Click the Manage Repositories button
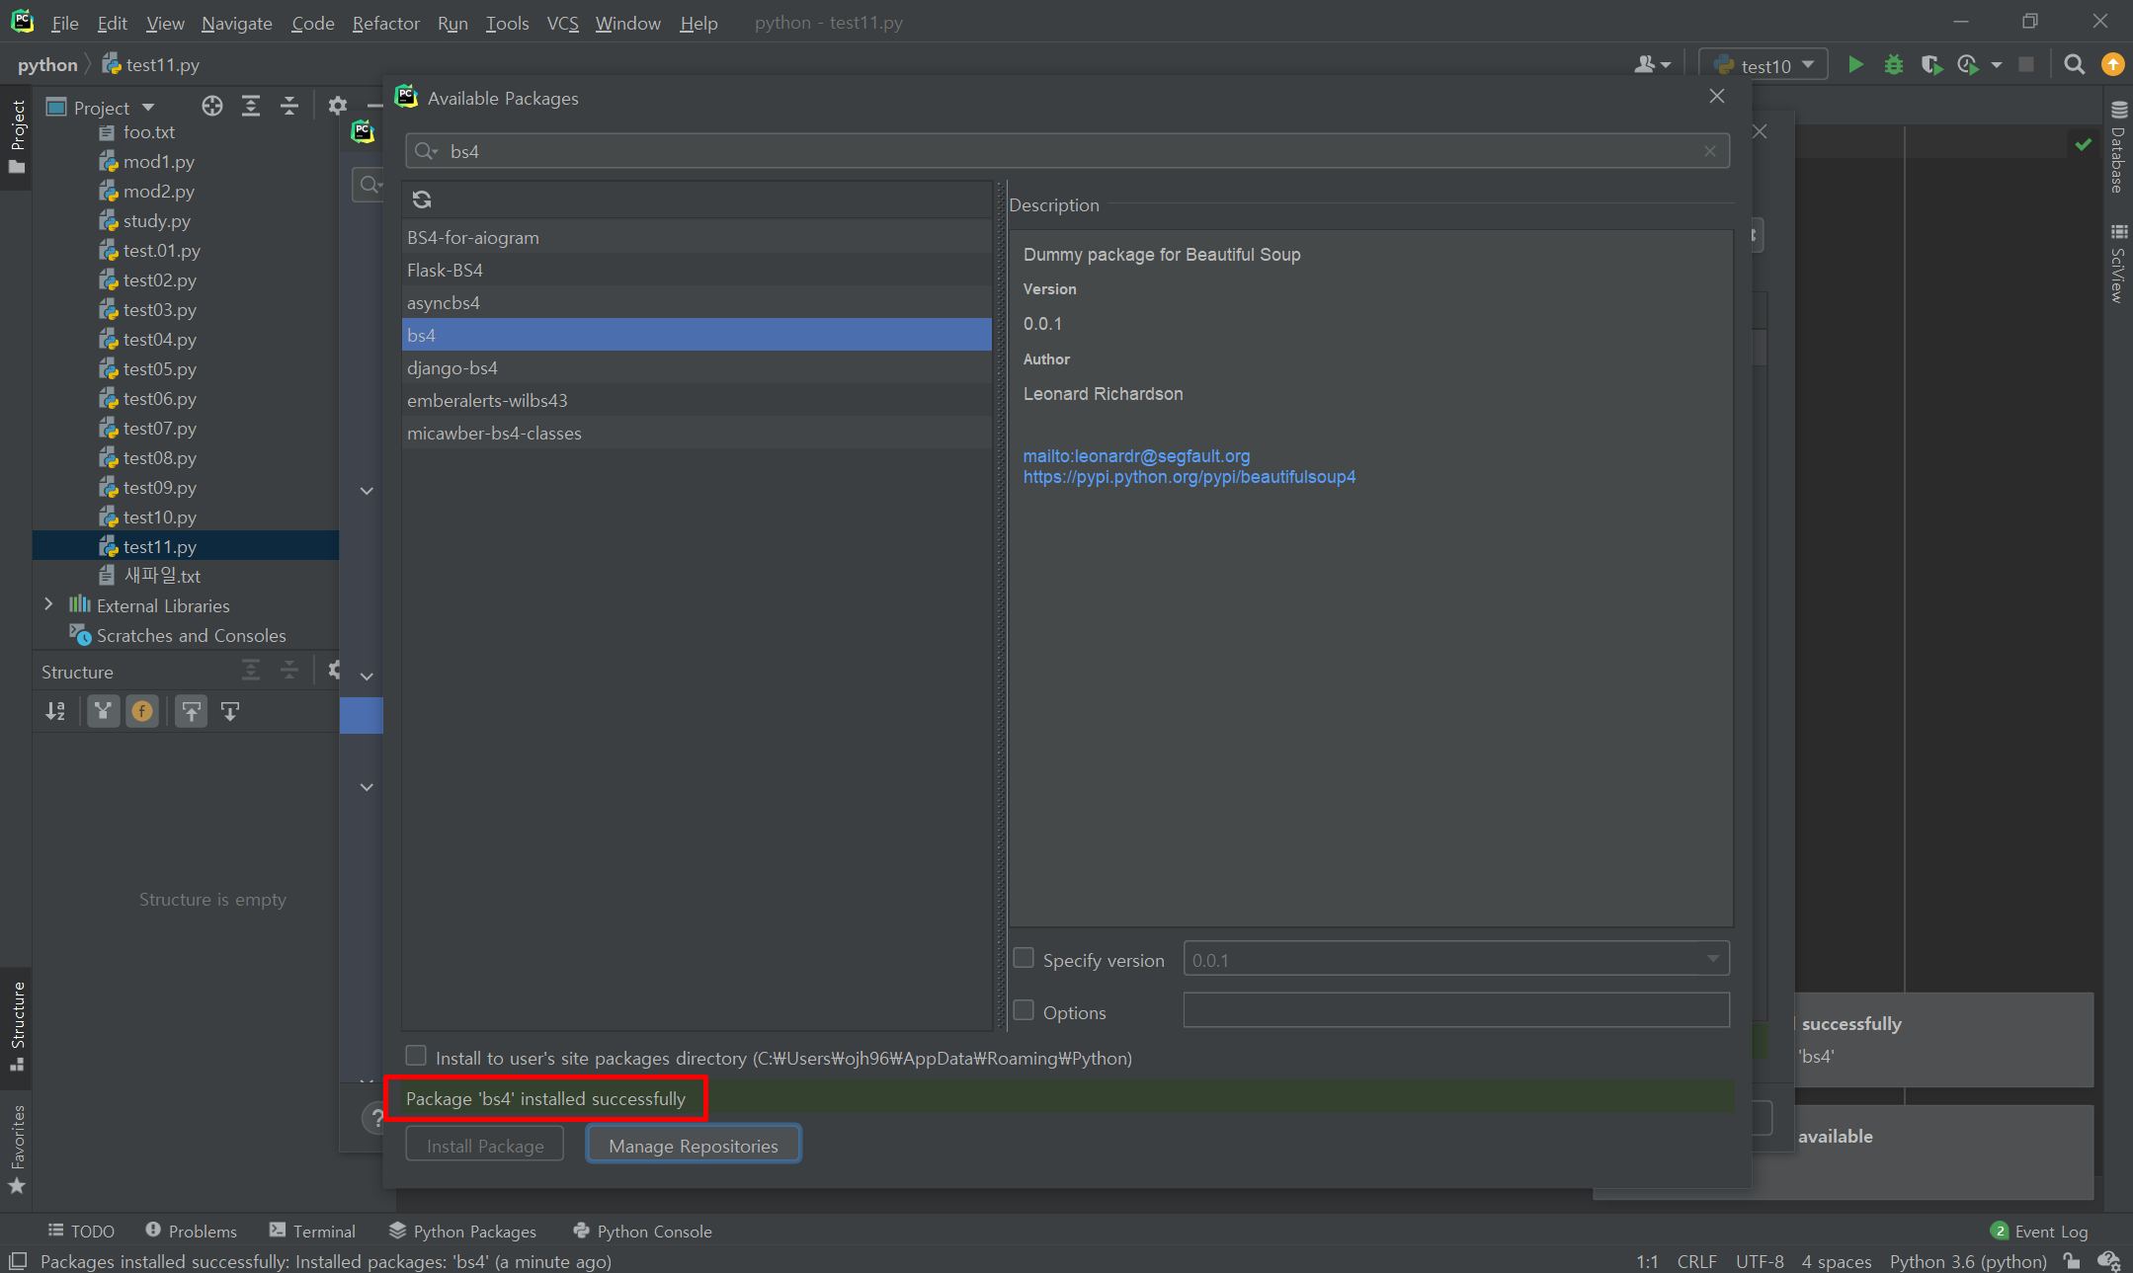This screenshot has height=1273, width=2133. [x=693, y=1146]
